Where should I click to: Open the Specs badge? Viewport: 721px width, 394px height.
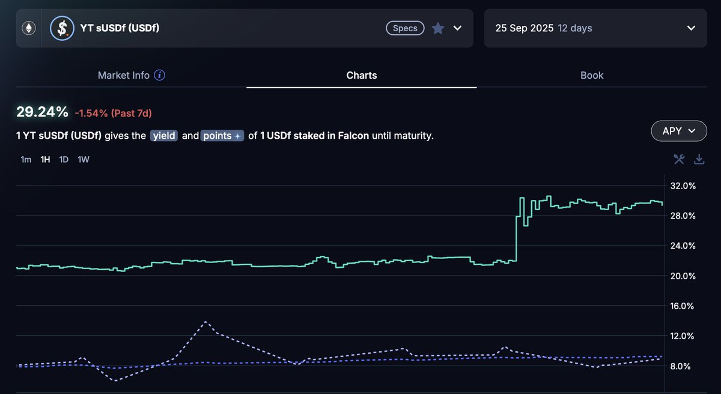(x=405, y=28)
